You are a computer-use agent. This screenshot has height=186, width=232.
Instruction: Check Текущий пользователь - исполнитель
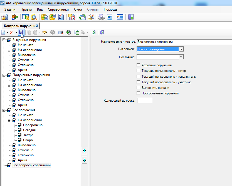[138, 76]
